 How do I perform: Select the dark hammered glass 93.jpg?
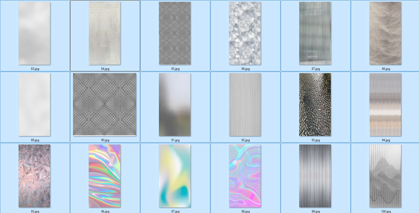click(315, 105)
